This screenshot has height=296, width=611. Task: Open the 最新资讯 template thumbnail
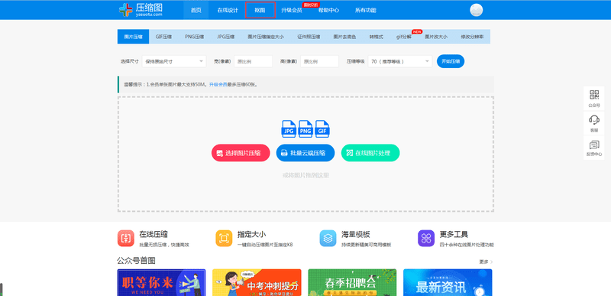click(x=448, y=282)
